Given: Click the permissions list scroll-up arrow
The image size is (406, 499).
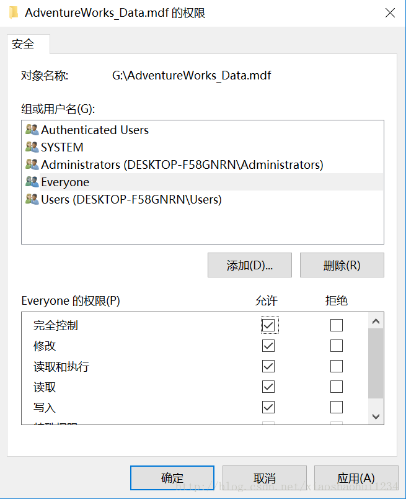Looking at the screenshot, I should pyautogui.click(x=376, y=321).
